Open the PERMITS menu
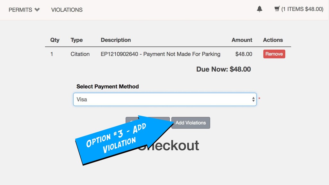Screen dimensions: 329x185 tap(20, 10)
